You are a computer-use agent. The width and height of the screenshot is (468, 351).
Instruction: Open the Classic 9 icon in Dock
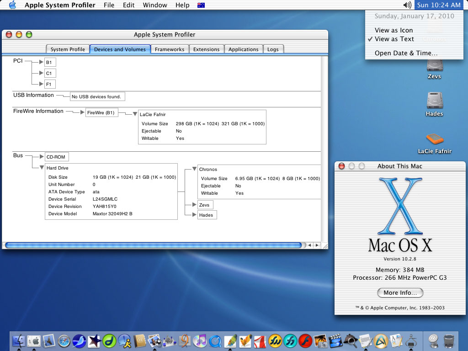click(x=185, y=341)
